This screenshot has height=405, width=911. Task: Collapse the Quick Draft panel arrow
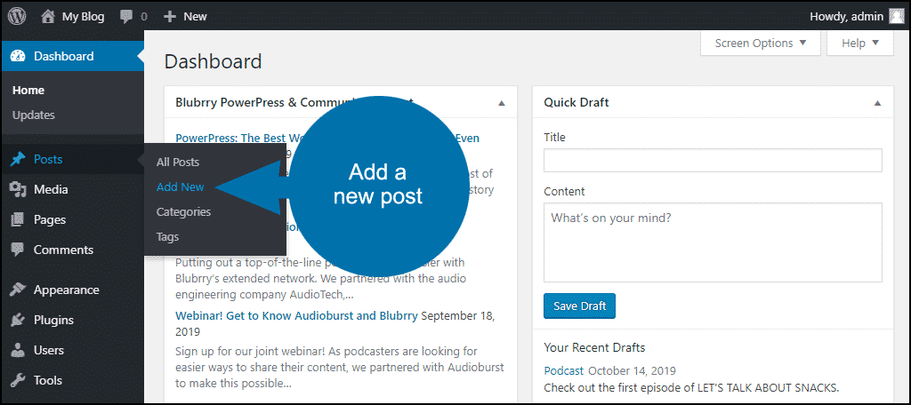coord(877,103)
